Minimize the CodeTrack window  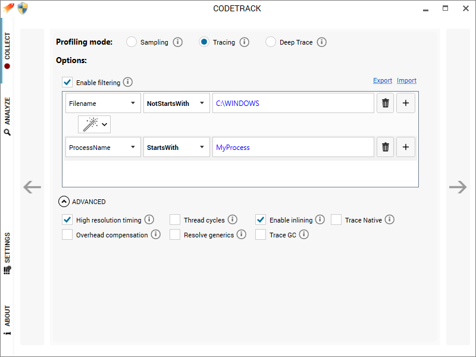[x=425, y=9]
